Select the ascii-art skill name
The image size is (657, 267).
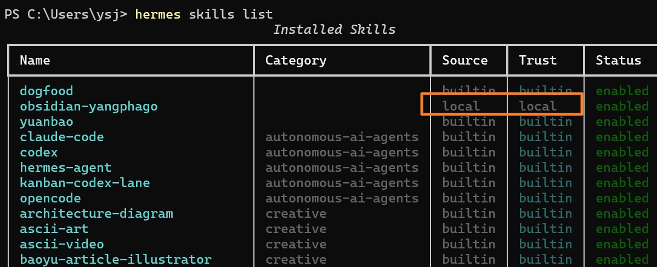click(x=54, y=229)
